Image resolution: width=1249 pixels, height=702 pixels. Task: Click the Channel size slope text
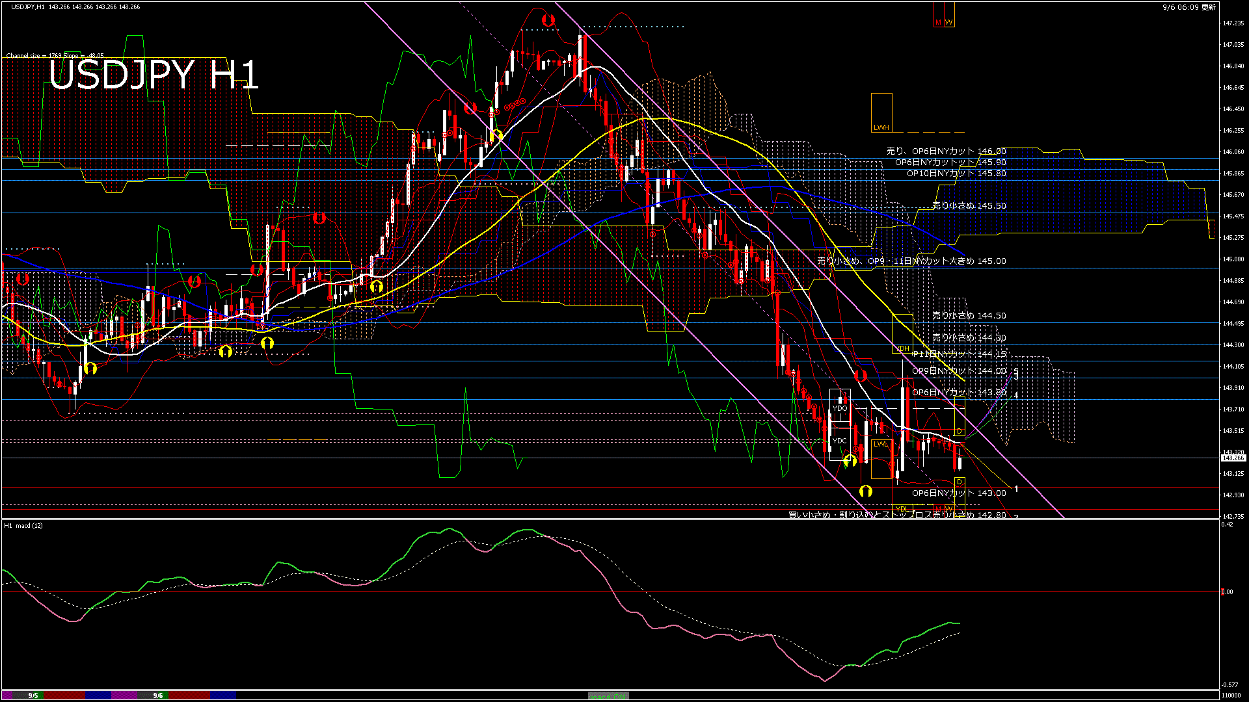[x=55, y=56]
